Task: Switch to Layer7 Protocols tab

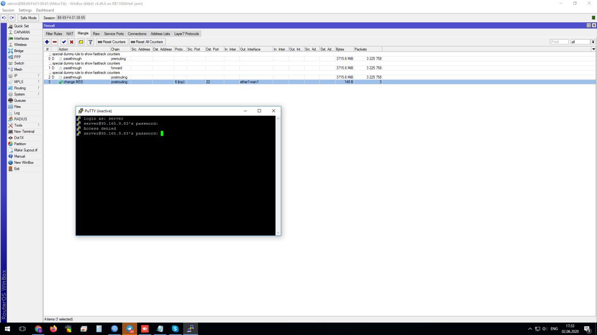Action: [x=187, y=34]
